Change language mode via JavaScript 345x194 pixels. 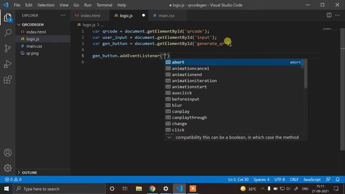[312, 179]
